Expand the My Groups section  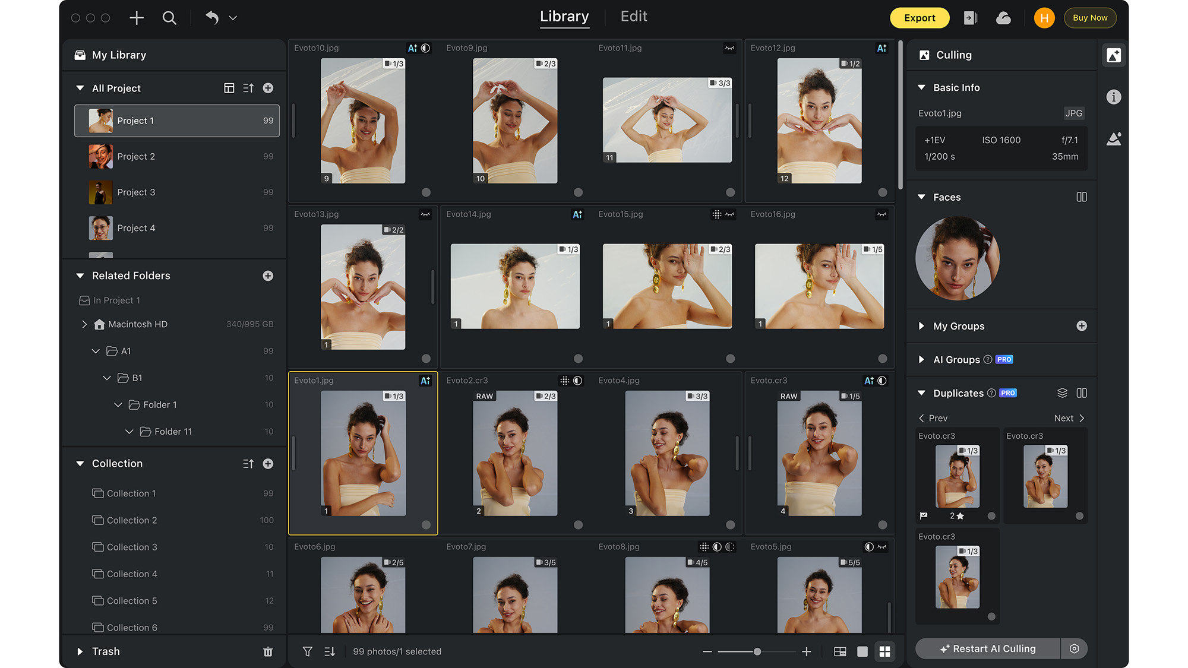[x=921, y=326]
